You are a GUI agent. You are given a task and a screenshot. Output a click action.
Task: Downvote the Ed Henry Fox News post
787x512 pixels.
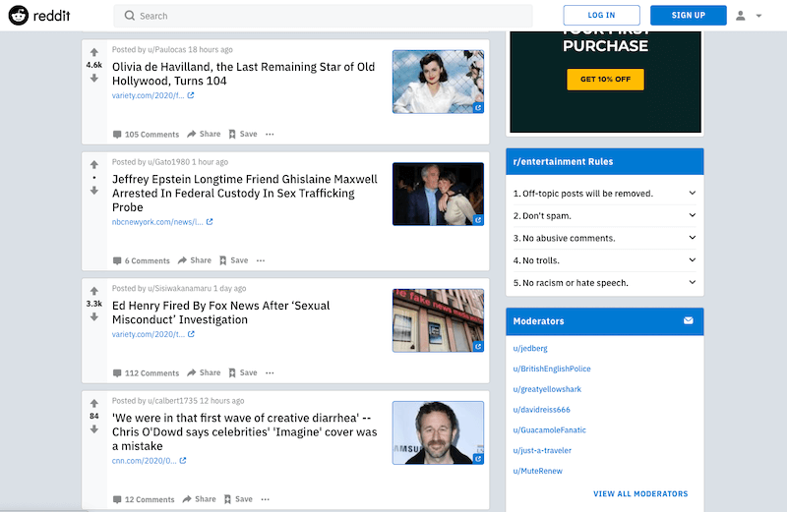[x=93, y=316]
